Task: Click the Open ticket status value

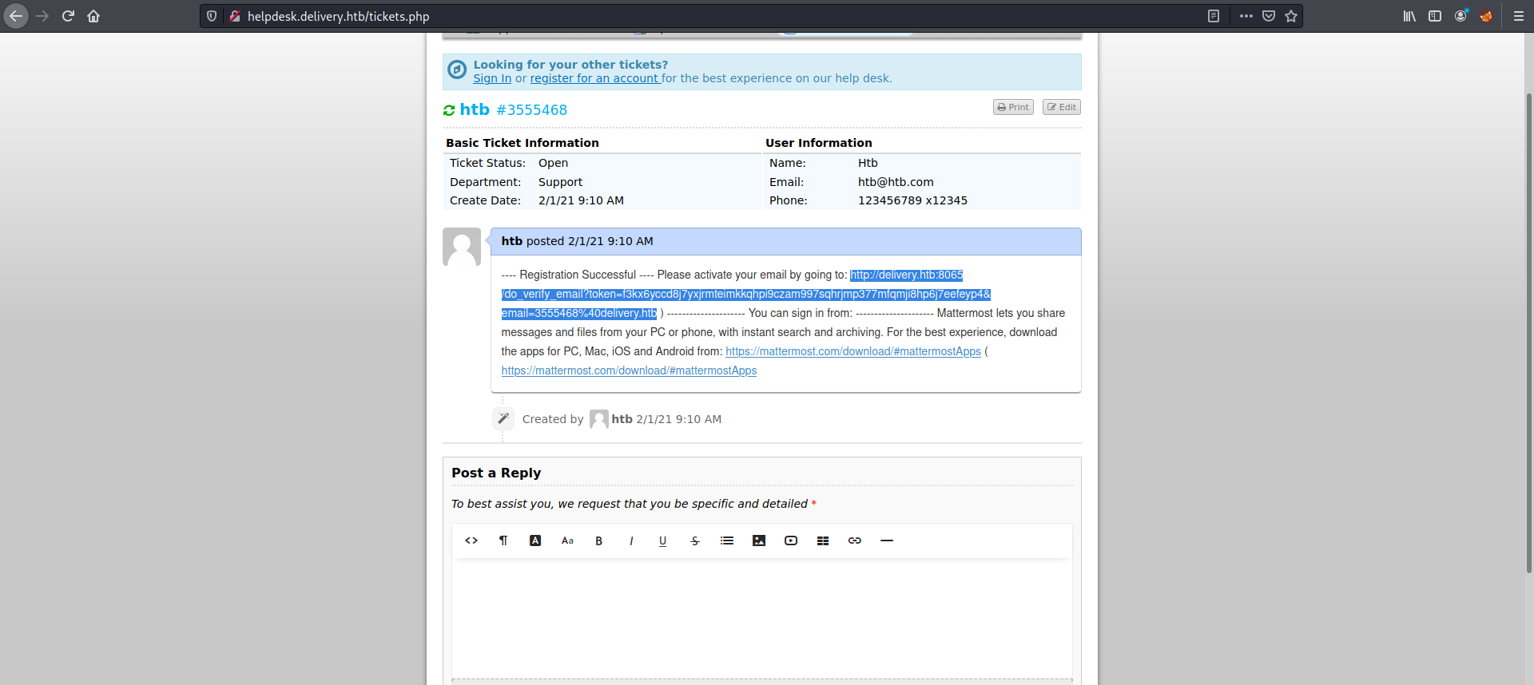Action: 553,163
